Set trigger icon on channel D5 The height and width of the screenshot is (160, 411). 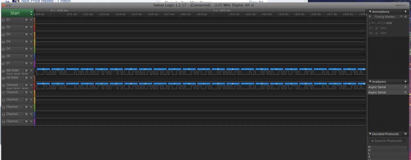click(31, 49)
